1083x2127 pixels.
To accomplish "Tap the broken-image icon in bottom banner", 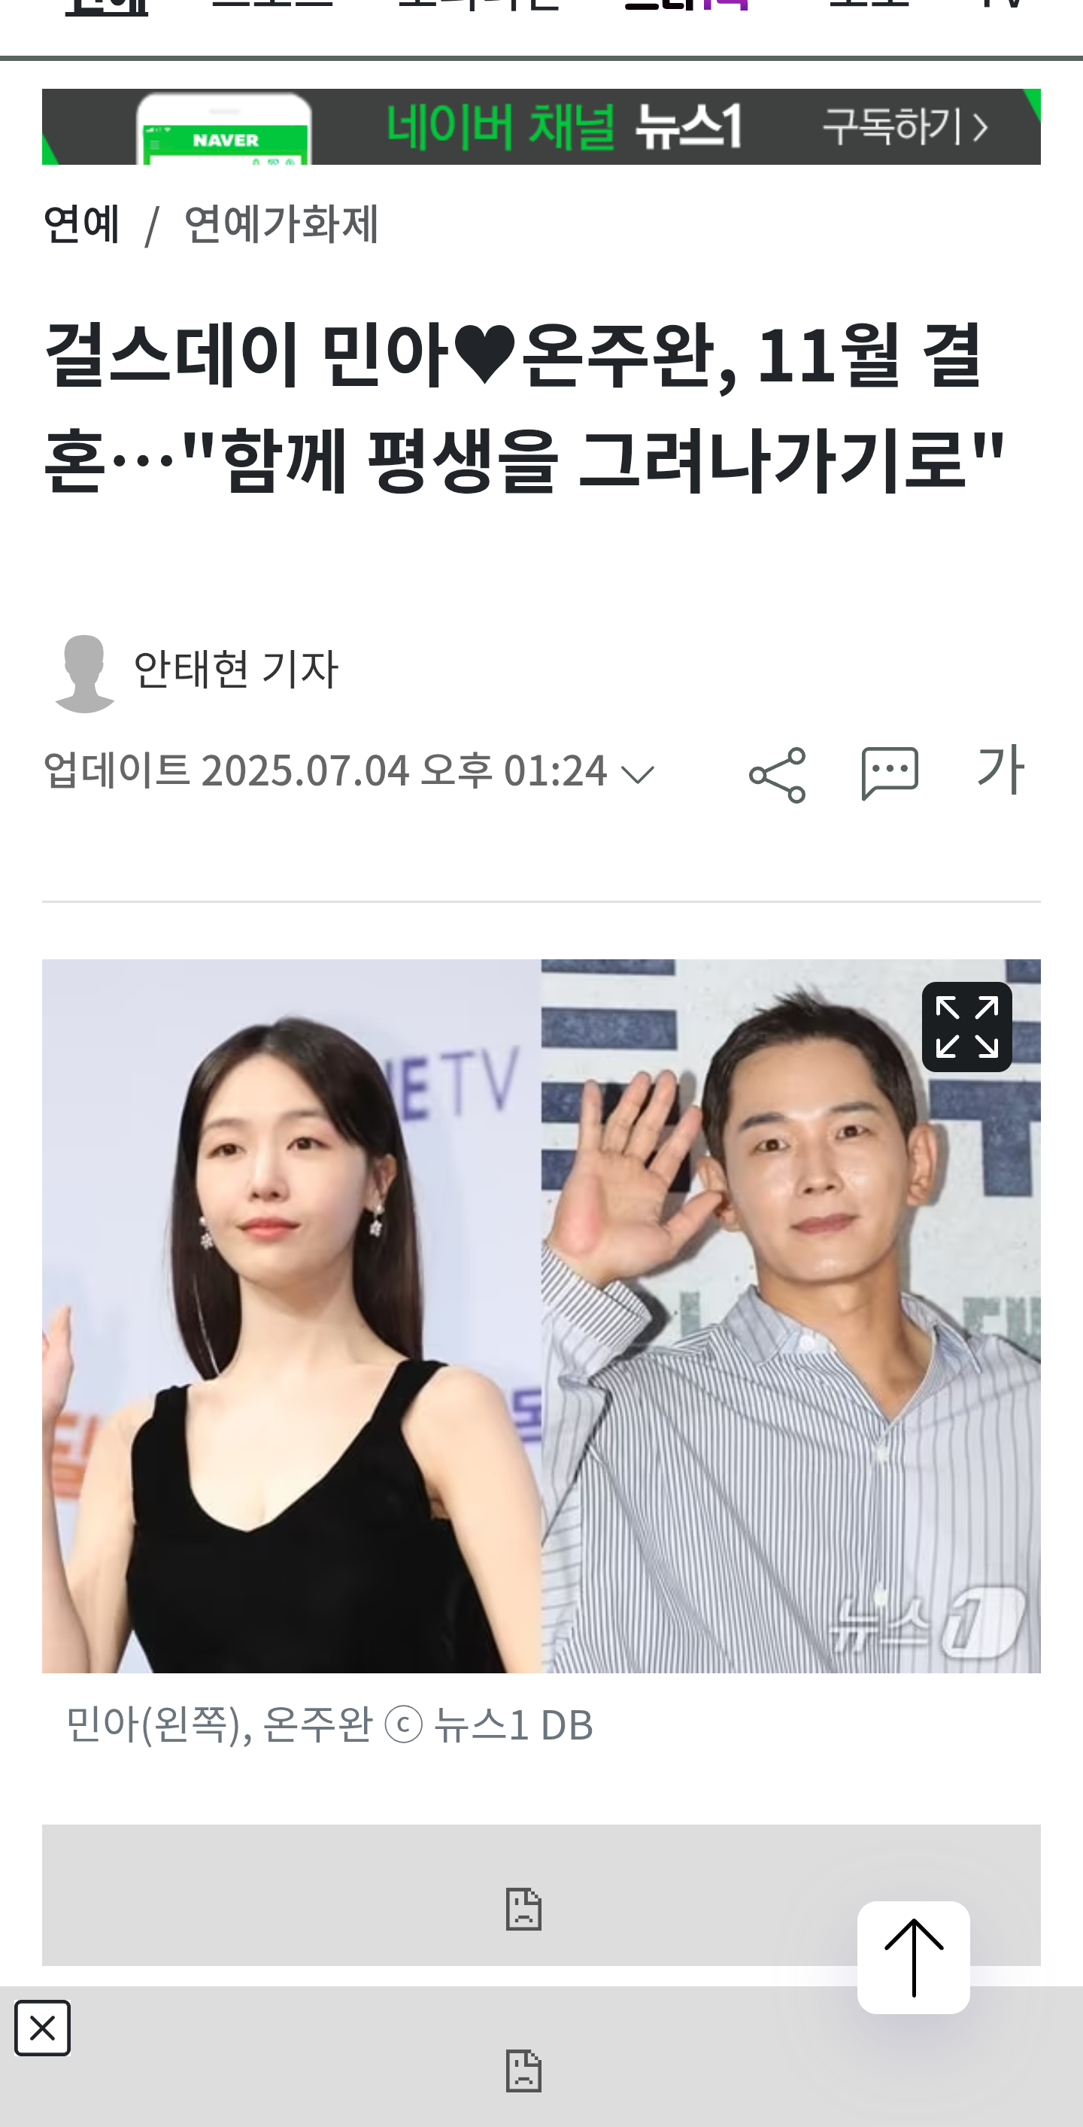I will coord(523,2070).
